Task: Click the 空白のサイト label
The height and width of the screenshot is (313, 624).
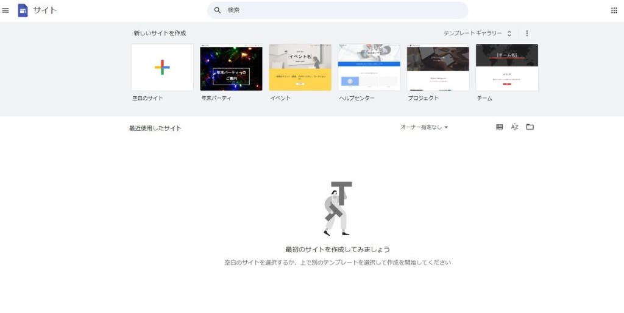Action: (147, 98)
